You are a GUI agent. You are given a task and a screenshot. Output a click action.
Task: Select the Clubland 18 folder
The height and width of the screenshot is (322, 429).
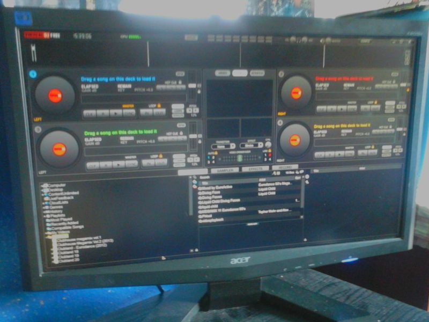(x=69, y=252)
